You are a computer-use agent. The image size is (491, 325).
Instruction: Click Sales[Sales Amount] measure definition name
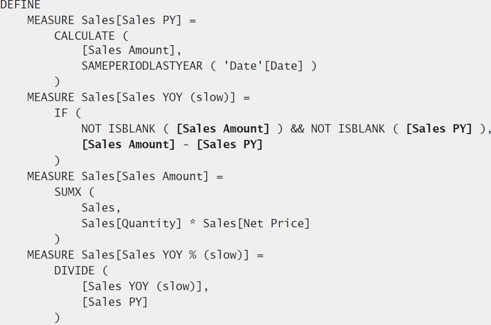[145, 177]
